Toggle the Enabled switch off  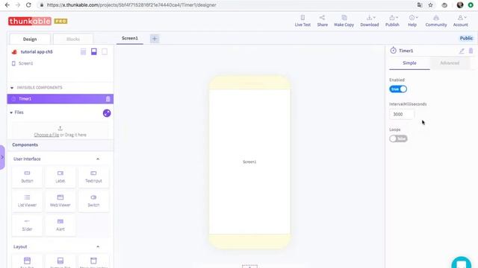(398, 89)
